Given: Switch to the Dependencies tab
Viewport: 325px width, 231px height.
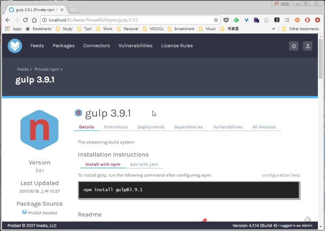Looking at the screenshot, I should 188,127.
